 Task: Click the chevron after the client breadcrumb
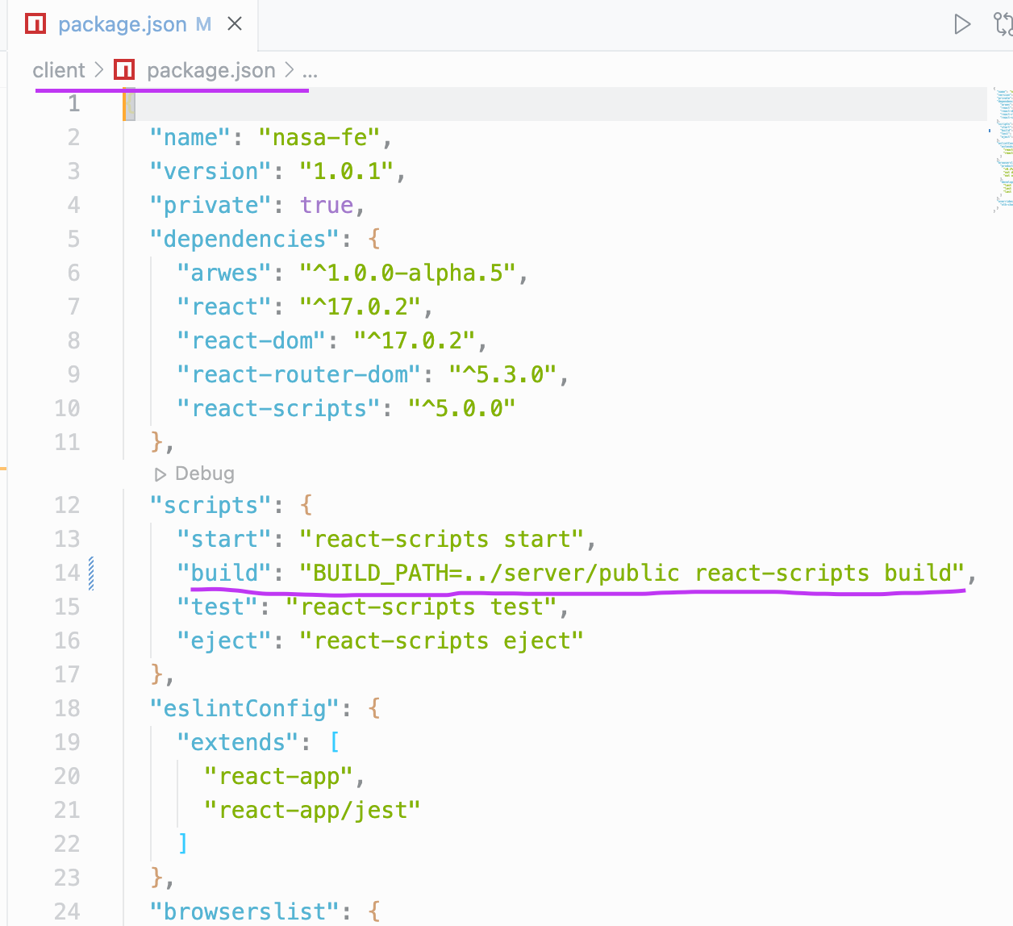pos(98,71)
